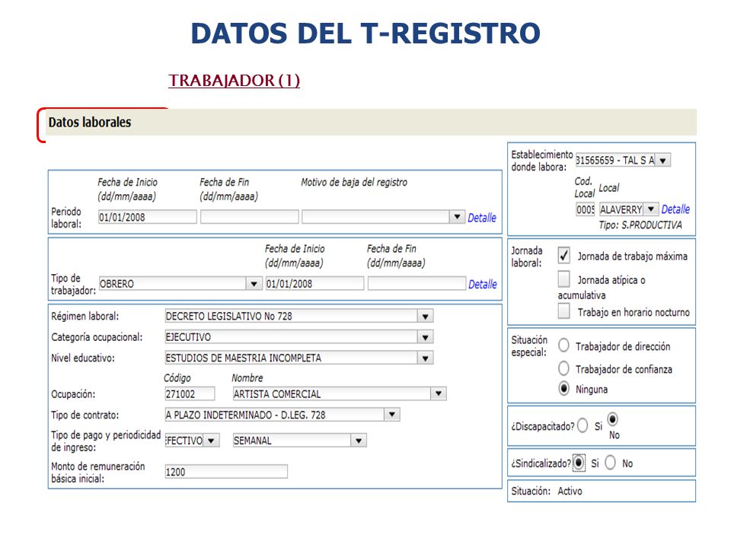Click the 'Activo' situación value
Viewport: 731px width, 548px height.
point(570,491)
